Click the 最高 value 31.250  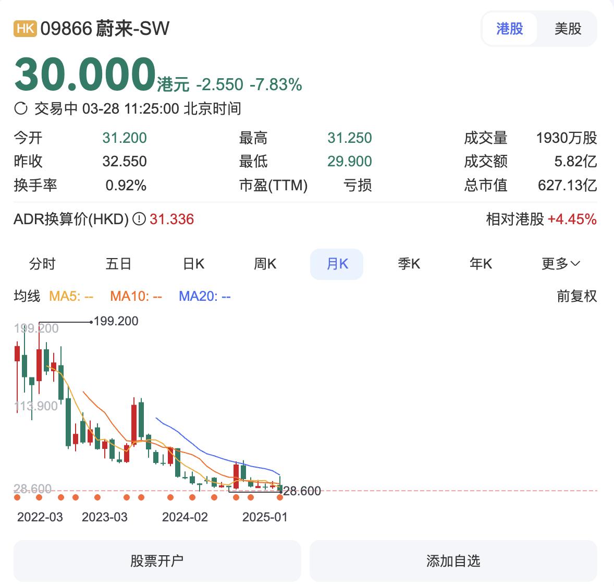point(350,138)
